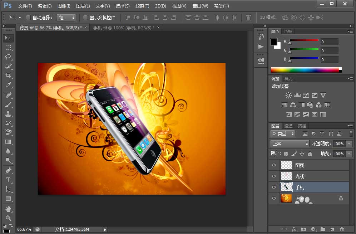Viewport: 356px width, 234px height.
Task: Add a layer mask icon
Action: (303, 229)
